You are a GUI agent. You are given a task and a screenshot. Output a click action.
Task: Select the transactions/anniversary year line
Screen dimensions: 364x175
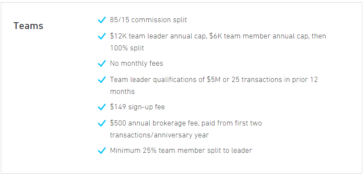pyautogui.click(x=159, y=135)
